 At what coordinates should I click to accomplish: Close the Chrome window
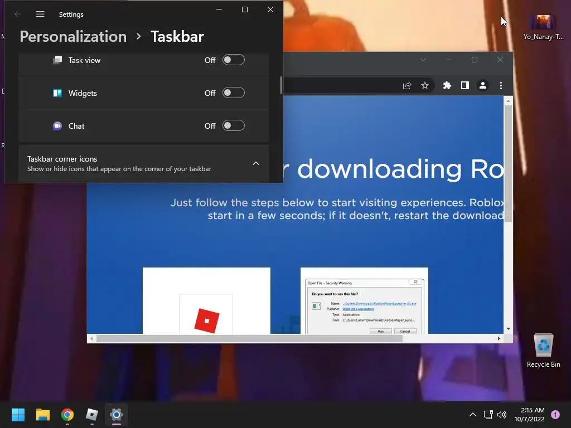(x=500, y=60)
